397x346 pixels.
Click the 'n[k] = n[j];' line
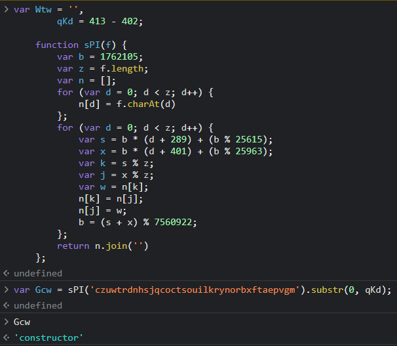click(111, 199)
